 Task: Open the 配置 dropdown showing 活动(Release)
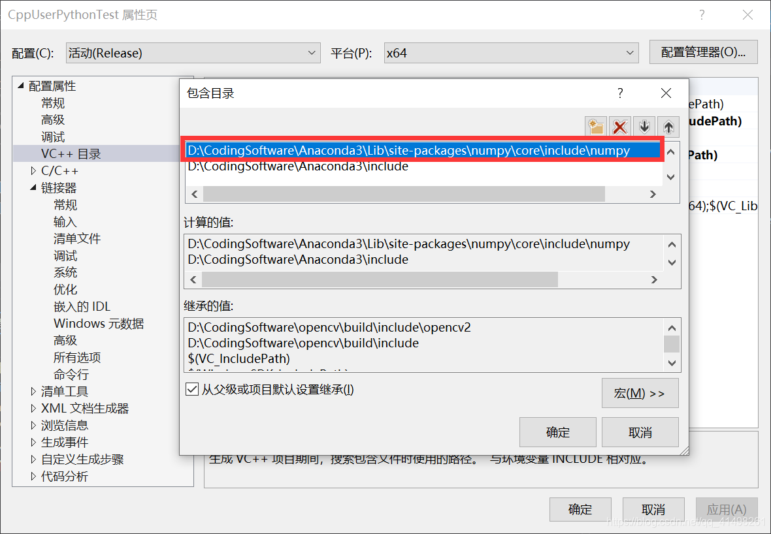193,53
